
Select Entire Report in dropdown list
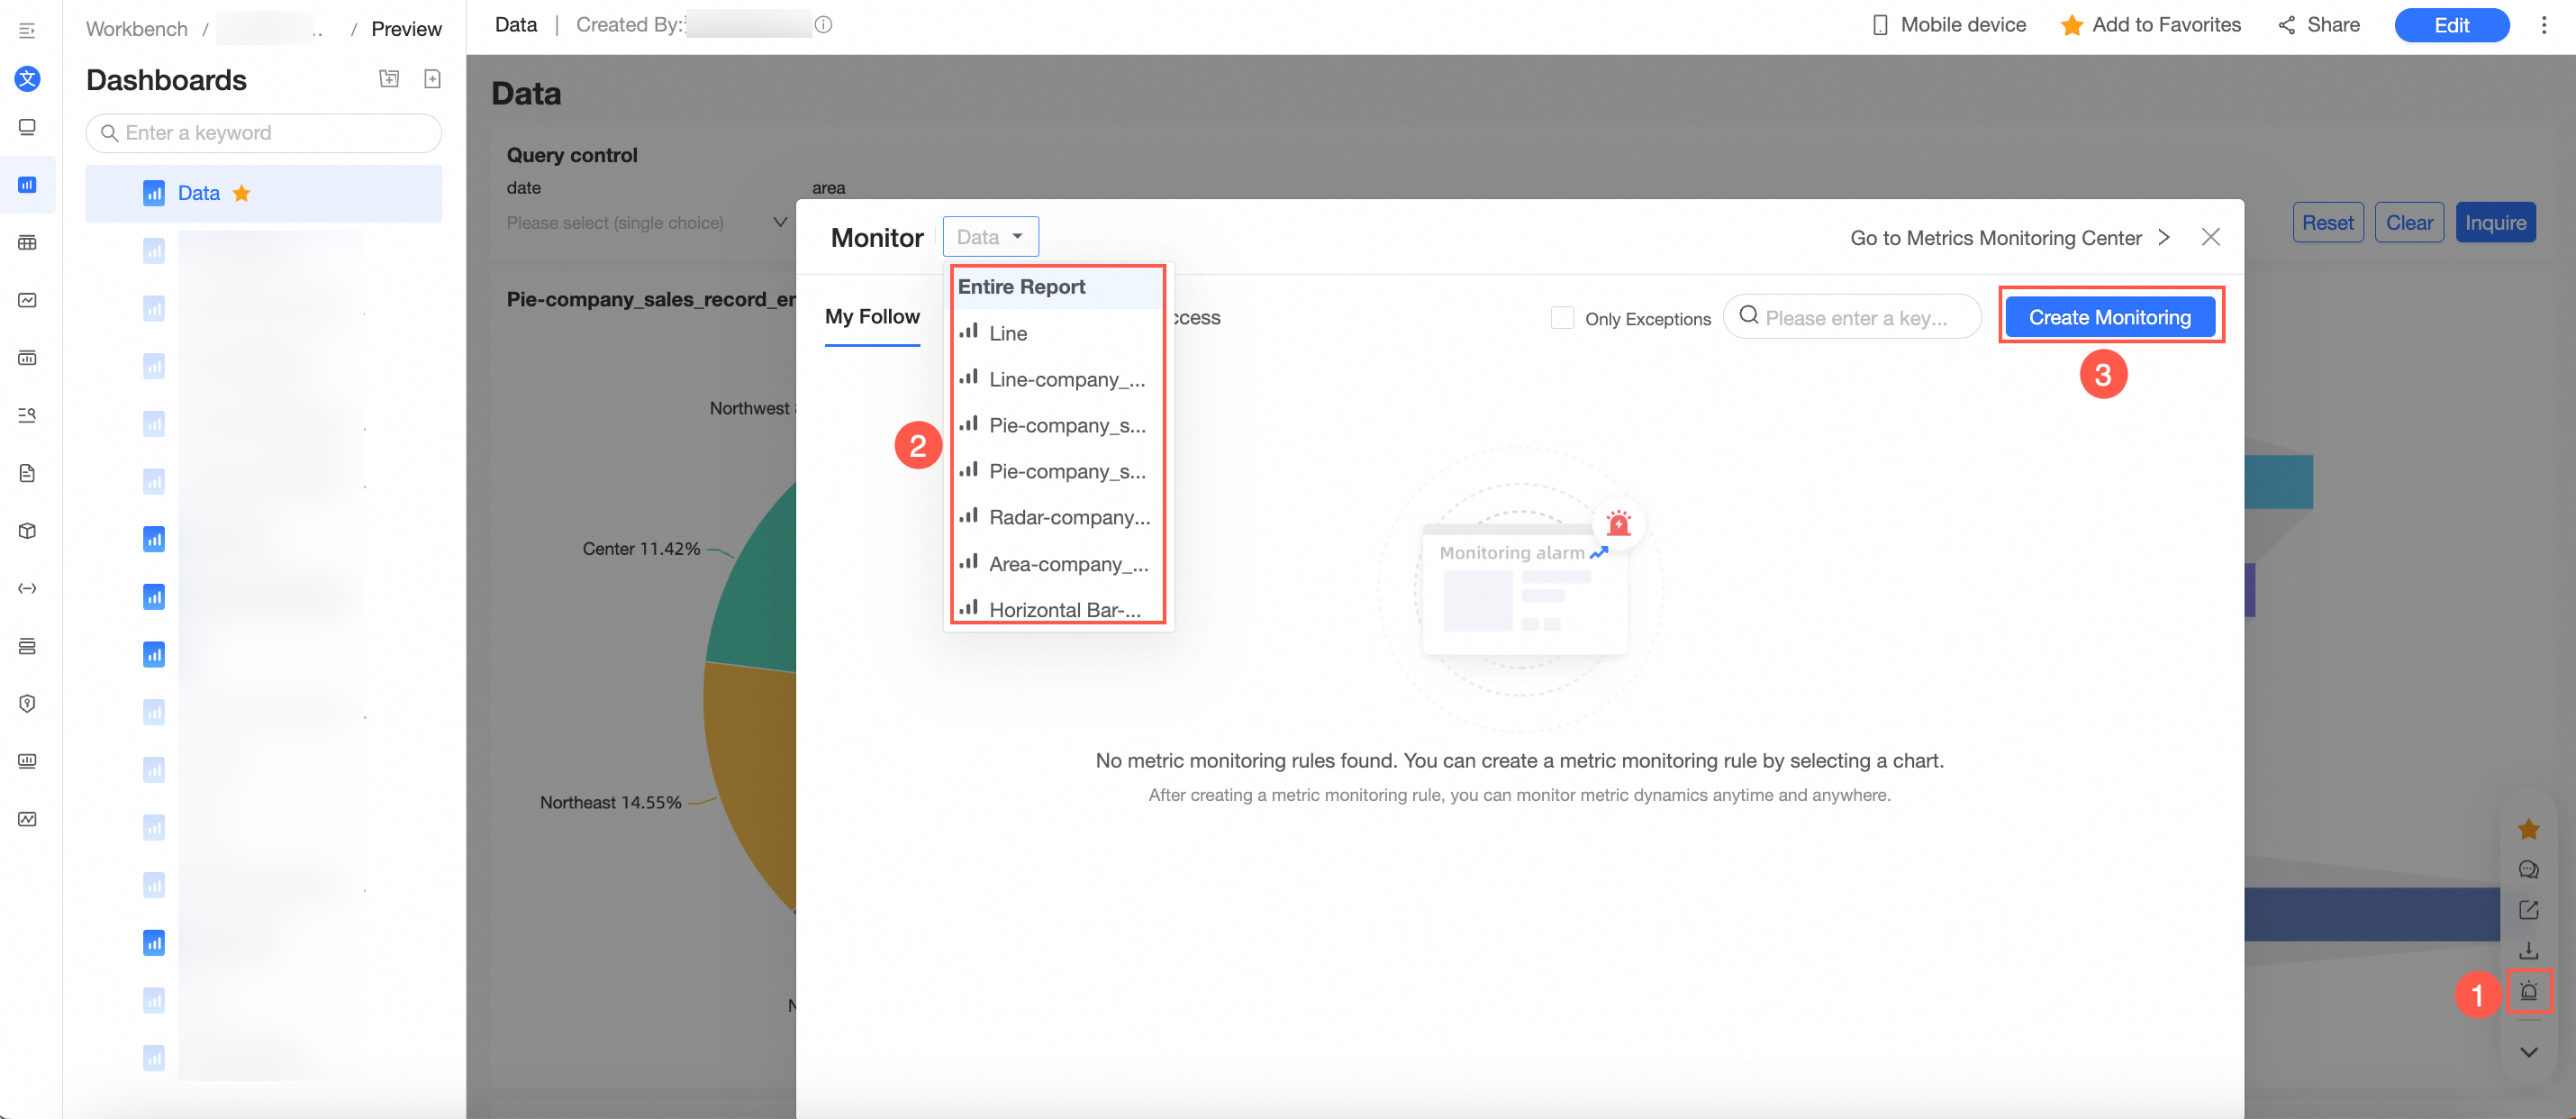pyautogui.click(x=1021, y=287)
